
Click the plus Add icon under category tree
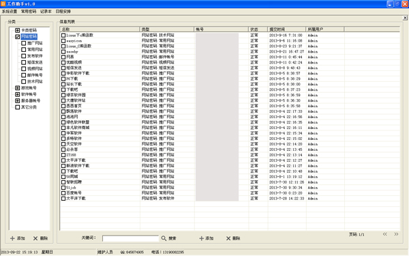tap(12, 238)
